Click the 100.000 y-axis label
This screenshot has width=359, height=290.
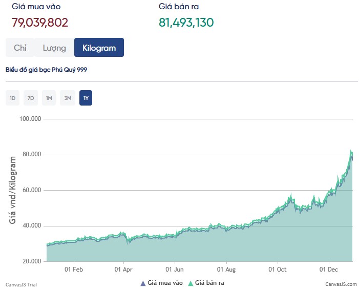pos(32,119)
